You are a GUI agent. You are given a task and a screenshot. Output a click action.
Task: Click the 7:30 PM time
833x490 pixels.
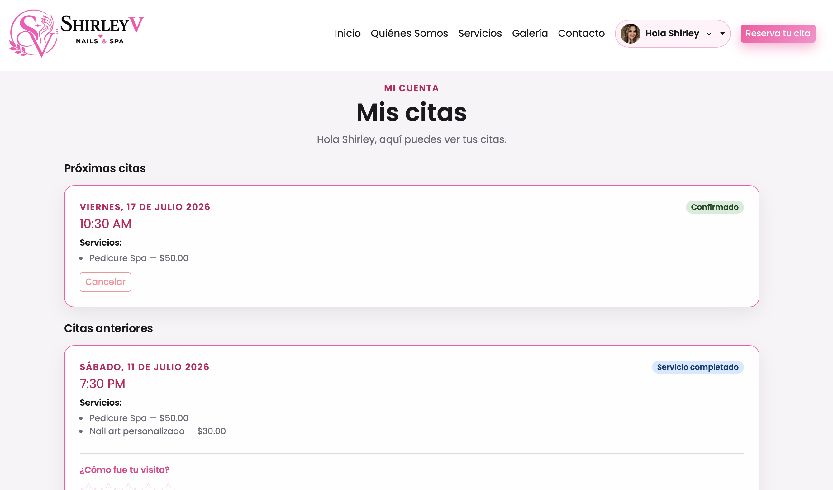click(x=102, y=384)
